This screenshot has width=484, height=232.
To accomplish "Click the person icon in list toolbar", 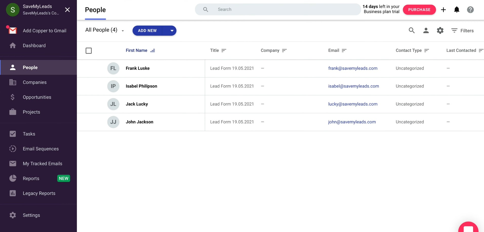I will [426, 31].
